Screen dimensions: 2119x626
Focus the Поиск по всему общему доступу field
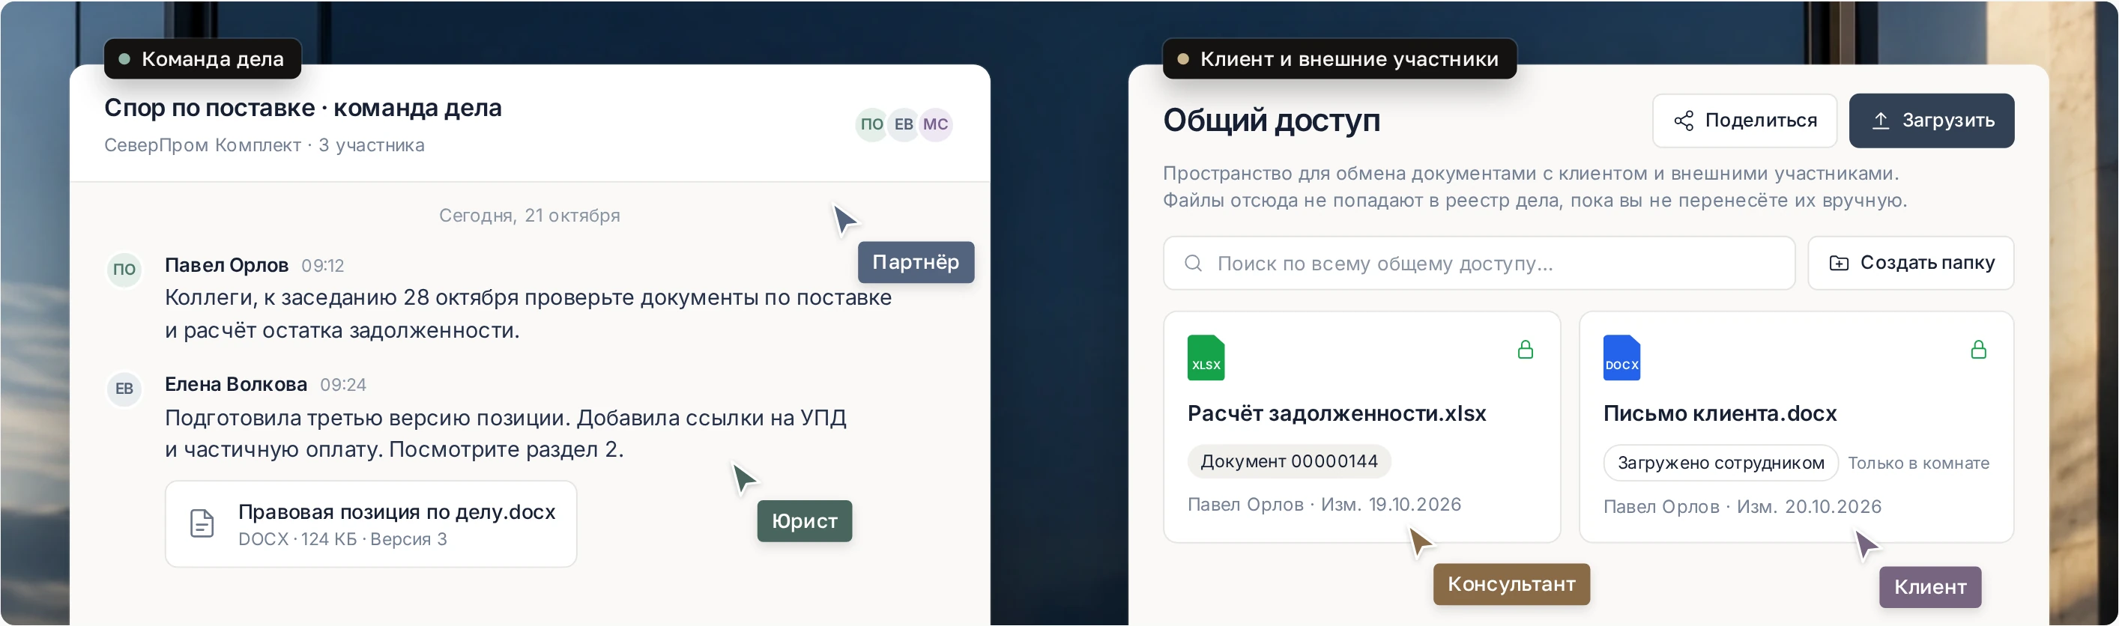(1479, 263)
